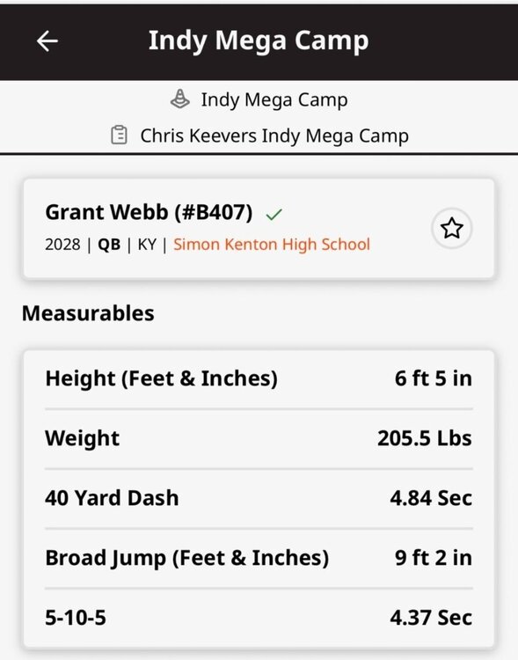Select the Broad Jump (Feet & Inches) row
The height and width of the screenshot is (660, 518).
click(x=259, y=558)
